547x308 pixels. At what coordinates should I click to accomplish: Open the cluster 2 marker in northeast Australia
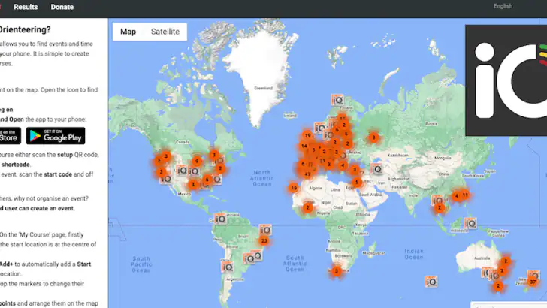[506, 261]
